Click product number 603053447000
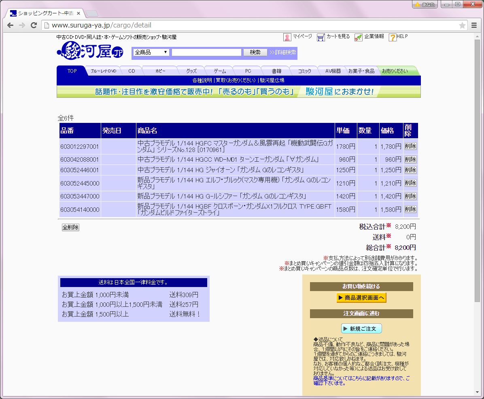This screenshot has height=399, width=484. coord(80,196)
